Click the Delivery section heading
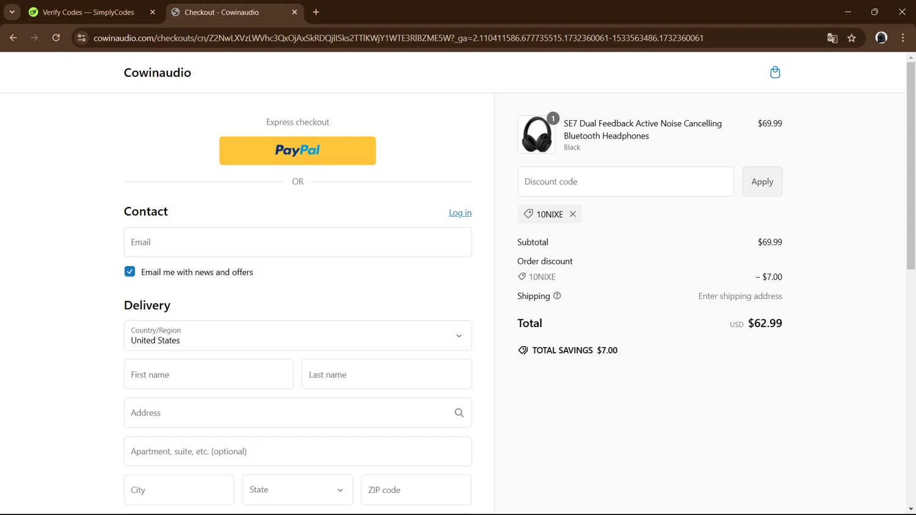The height and width of the screenshot is (515, 916). coord(147,305)
